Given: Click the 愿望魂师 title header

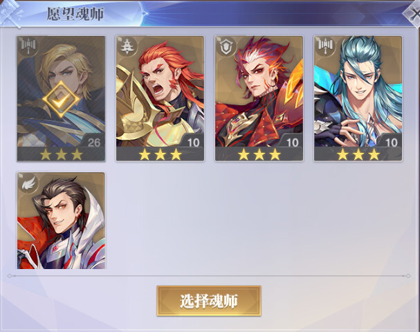Looking at the screenshot, I should [75, 14].
